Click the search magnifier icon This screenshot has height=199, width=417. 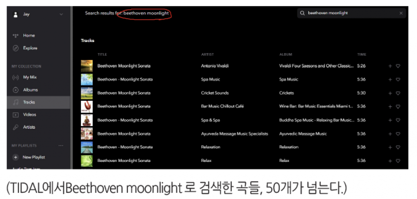[x=302, y=13]
